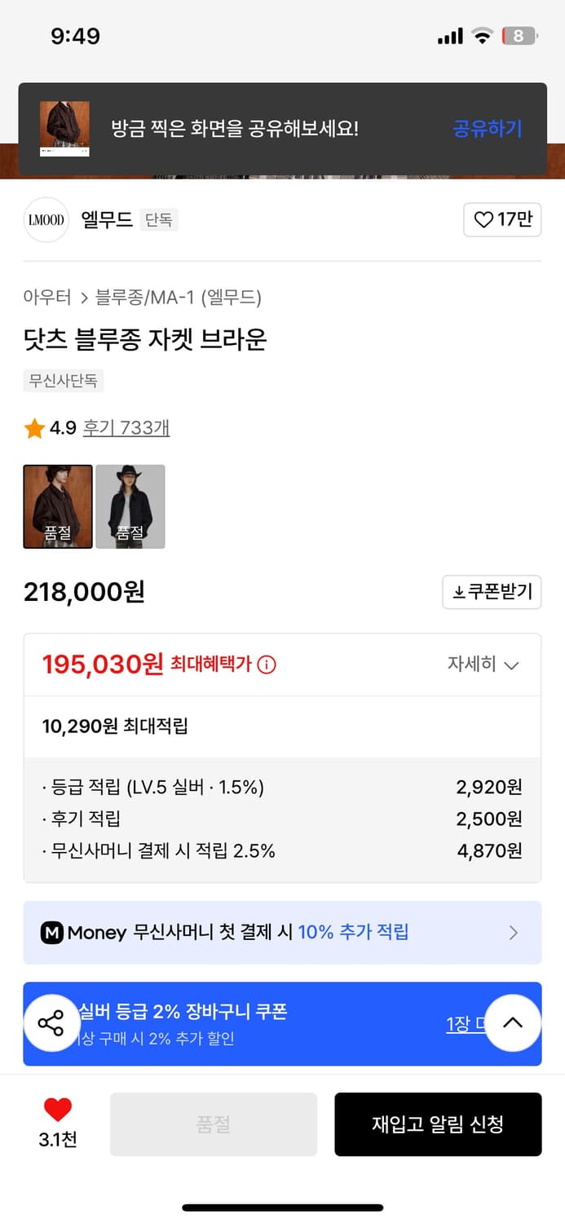Select the first sold-out product thumbnail

[x=57, y=506]
